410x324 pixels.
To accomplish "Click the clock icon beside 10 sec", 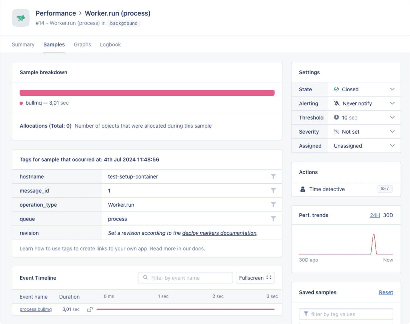I will click(x=336, y=117).
